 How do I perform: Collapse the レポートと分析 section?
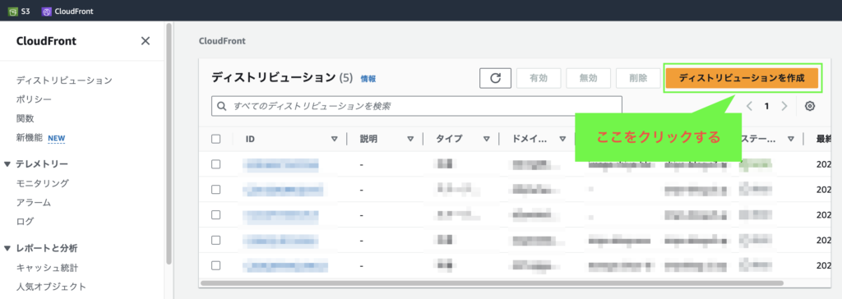7,249
